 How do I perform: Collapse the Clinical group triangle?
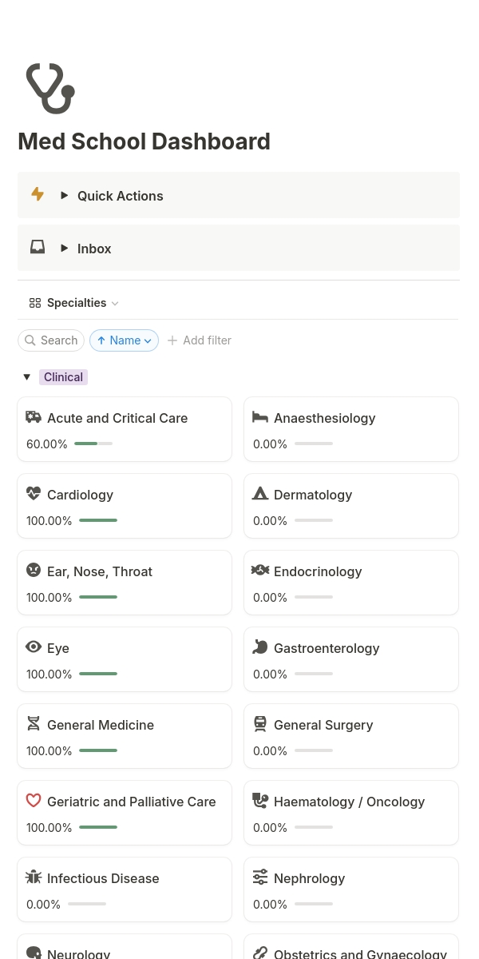pyautogui.click(x=27, y=377)
